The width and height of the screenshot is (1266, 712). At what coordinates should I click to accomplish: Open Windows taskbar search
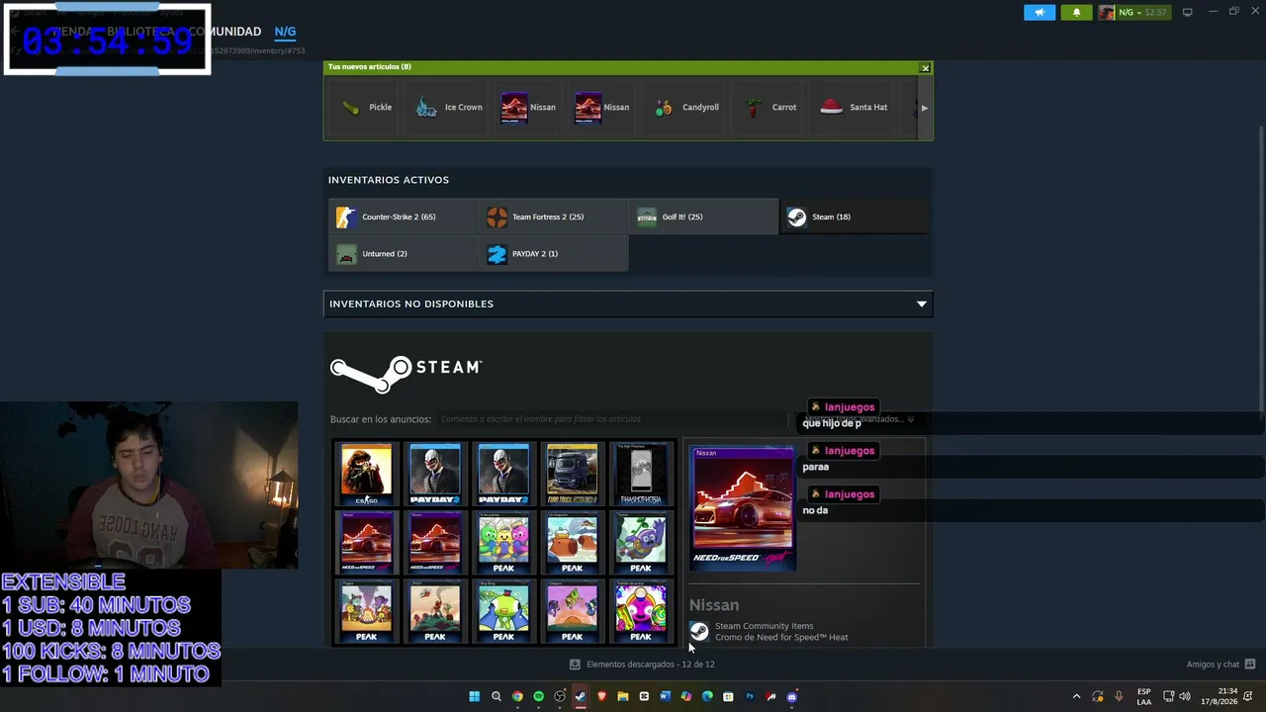(x=497, y=696)
